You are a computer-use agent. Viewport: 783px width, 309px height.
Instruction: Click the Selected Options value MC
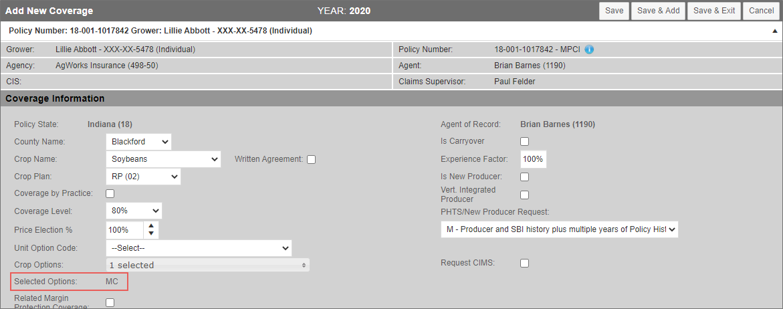[x=112, y=282]
